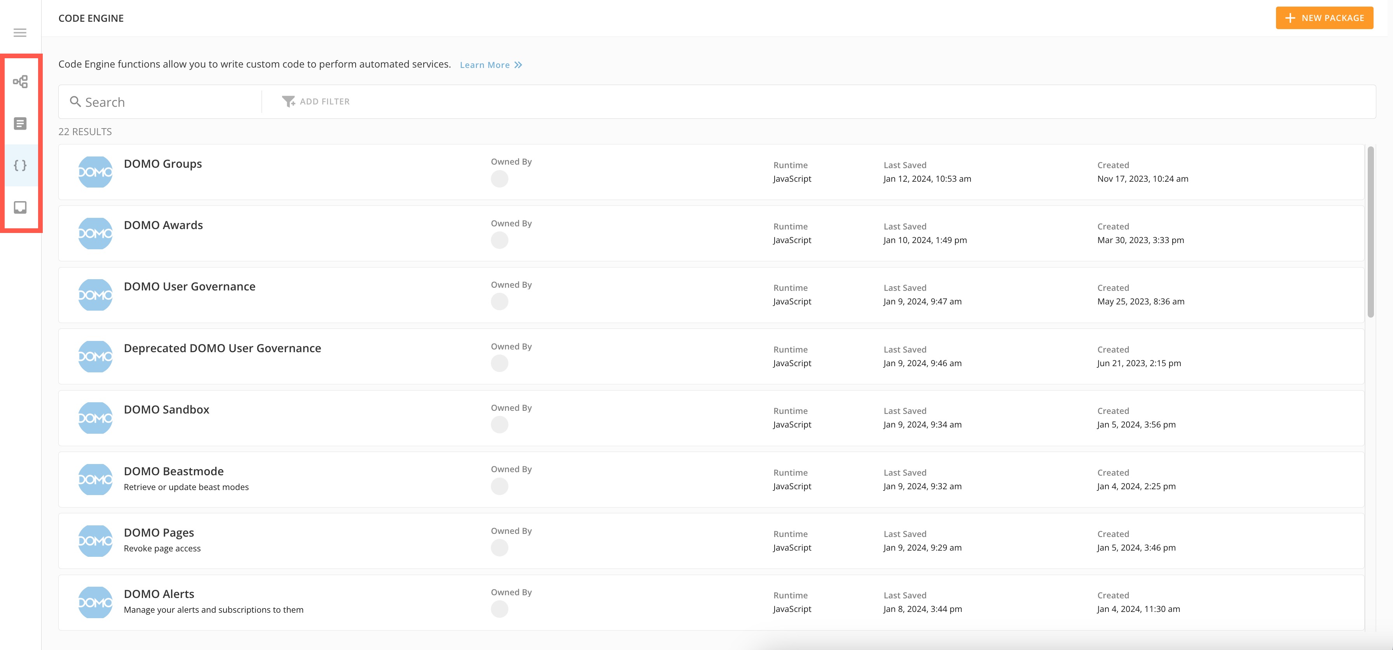Click the DOMO Sandbox package logo
Image resolution: width=1393 pixels, height=650 pixels.
pos(95,418)
